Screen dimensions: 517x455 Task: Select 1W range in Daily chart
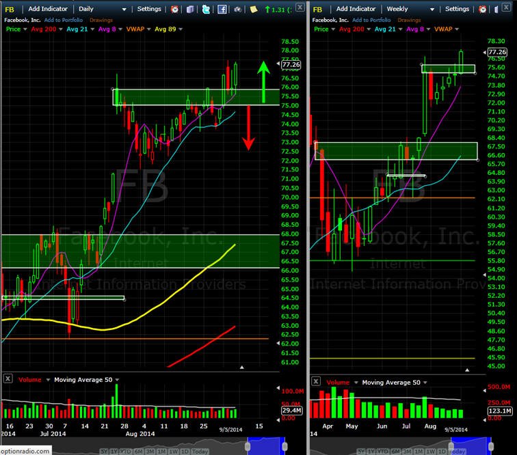174,452
